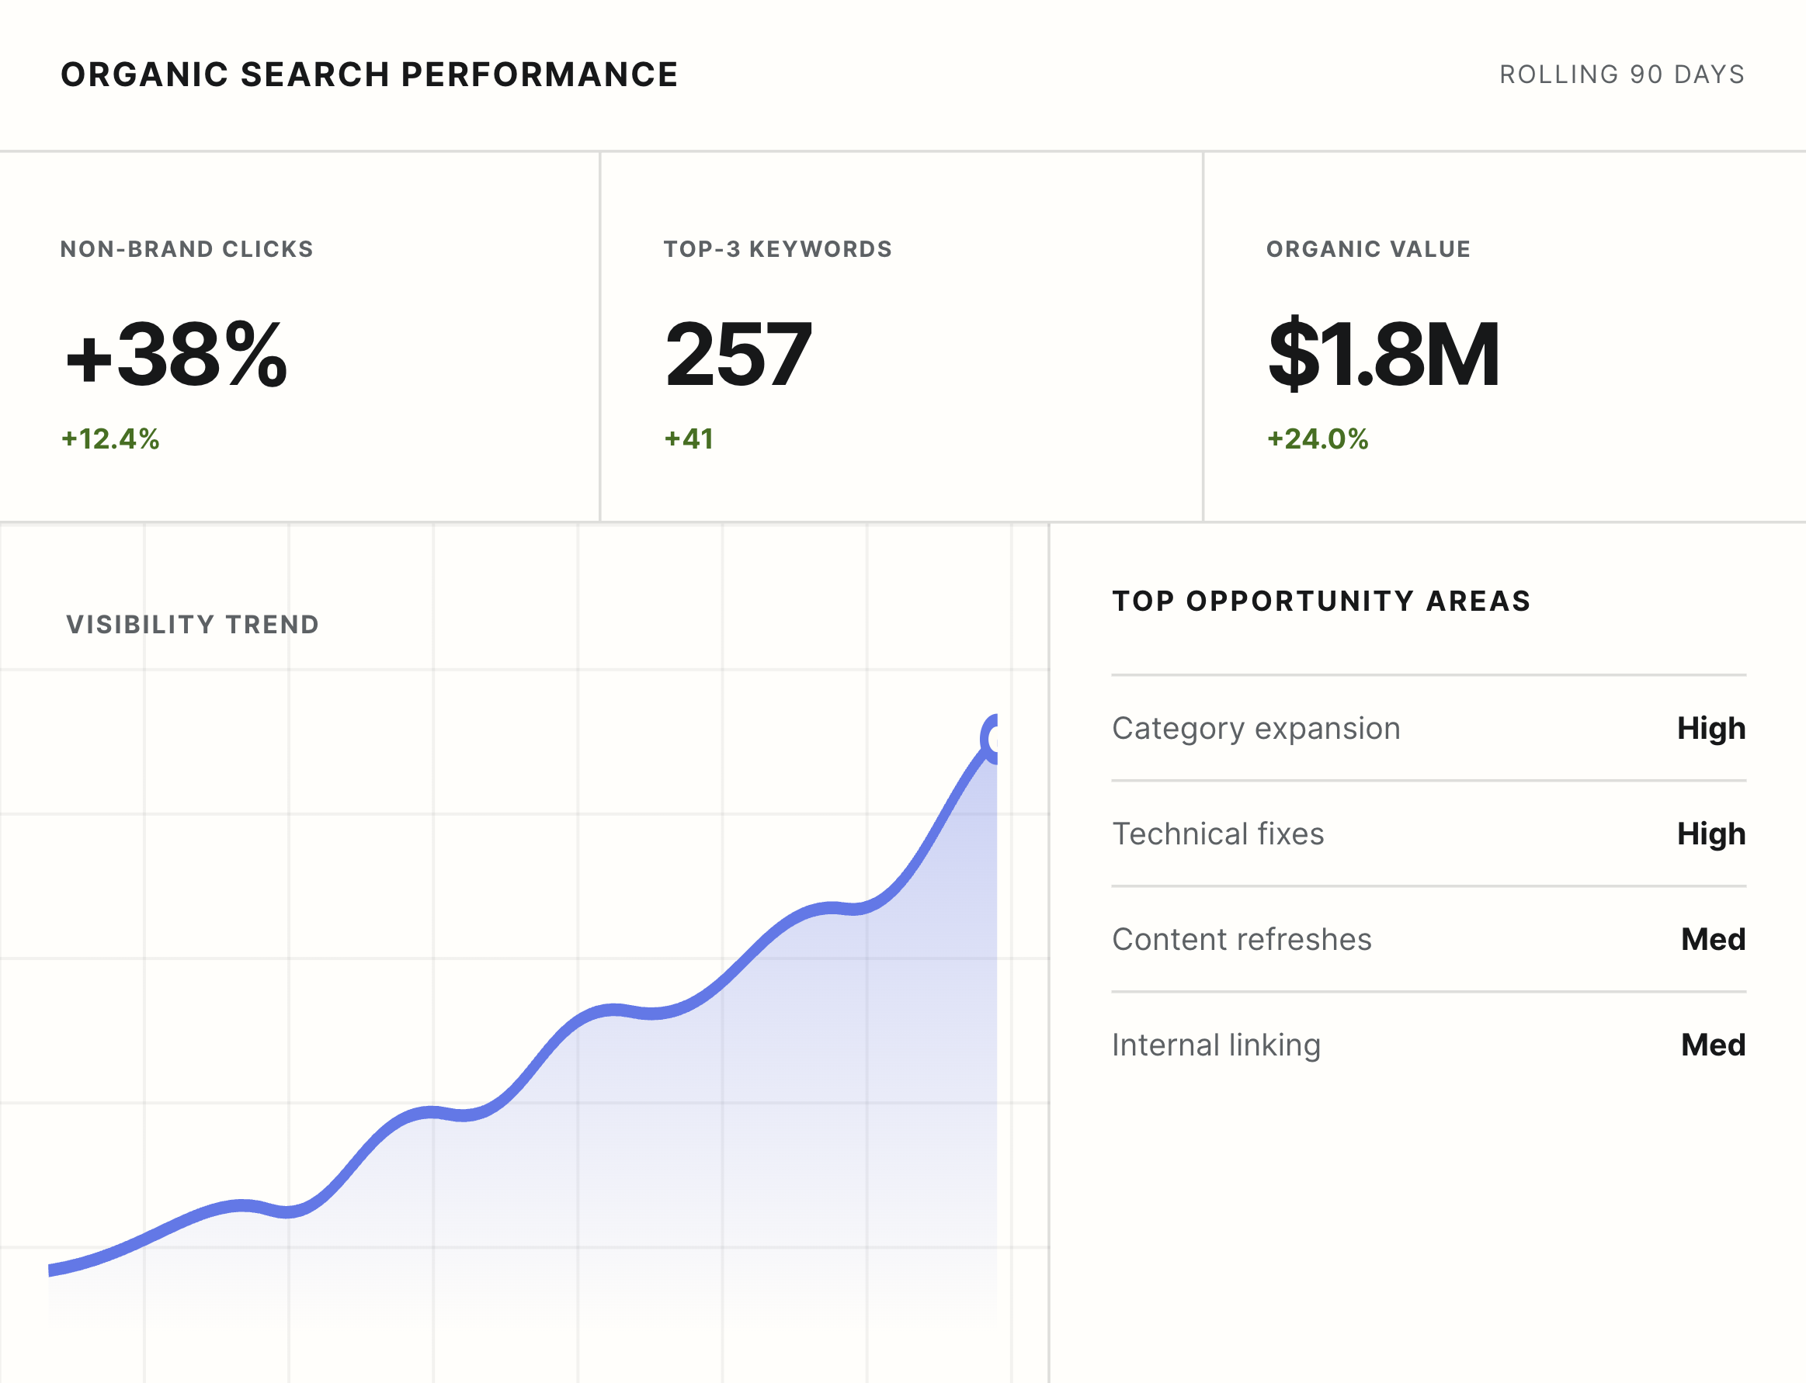Image resolution: width=1806 pixels, height=1383 pixels.
Task: Select the Technical fixes row label
Action: click(x=1218, y=834)
